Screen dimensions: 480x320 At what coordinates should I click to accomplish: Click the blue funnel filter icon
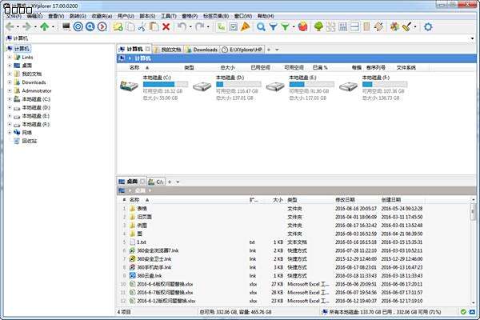(x=273, y=27)
